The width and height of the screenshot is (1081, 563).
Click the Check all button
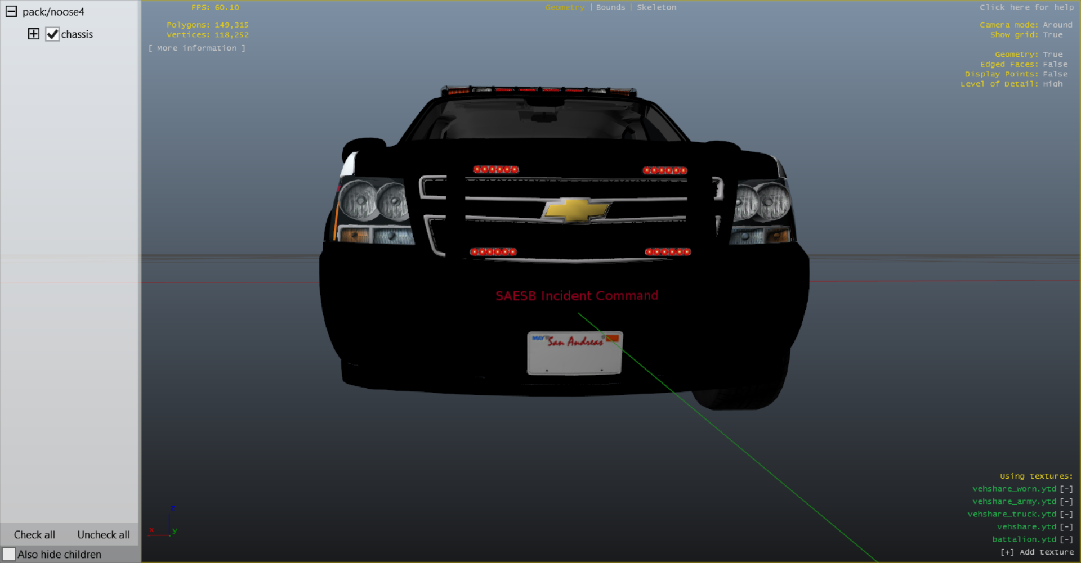(34, 534)
